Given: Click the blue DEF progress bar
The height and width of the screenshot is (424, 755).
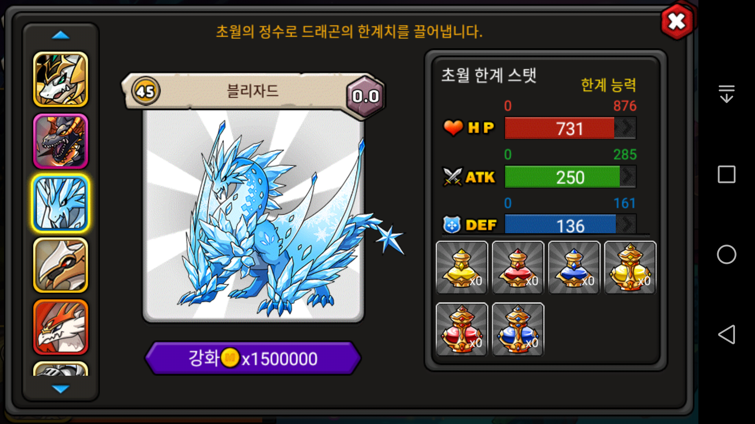Looking at the screenshot, I should (570, 225).
